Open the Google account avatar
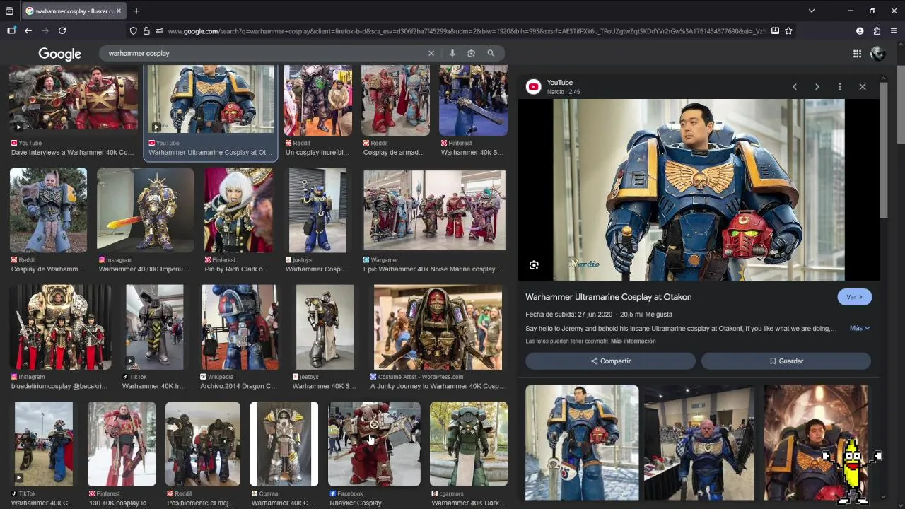Screen dimensions: 905x509 click(878, 54)
